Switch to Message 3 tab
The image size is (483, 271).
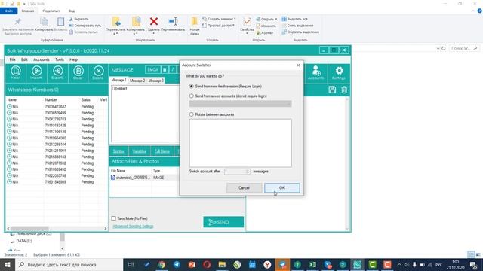(155, 81)
